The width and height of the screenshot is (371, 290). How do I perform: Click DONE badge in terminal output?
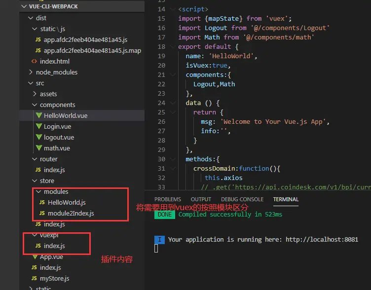(165, 215)
